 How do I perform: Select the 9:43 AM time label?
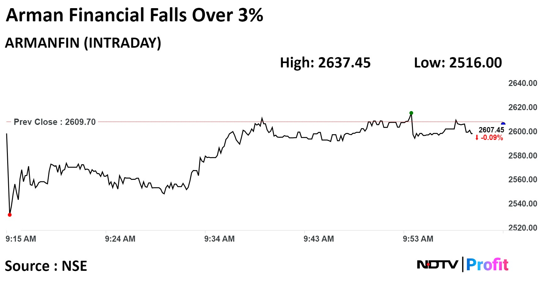click(x=319, y=239)
